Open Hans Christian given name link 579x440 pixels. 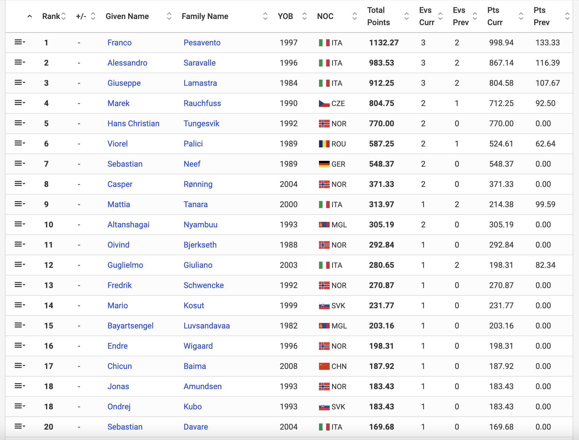coord(133,123)
